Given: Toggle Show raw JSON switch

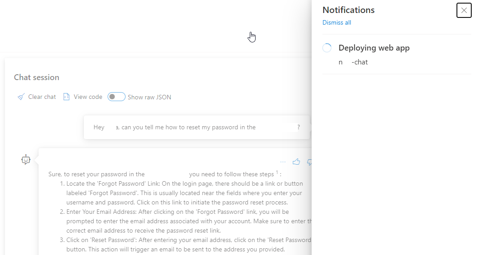Looking at the screenshot, I should (x=117, y=97).
